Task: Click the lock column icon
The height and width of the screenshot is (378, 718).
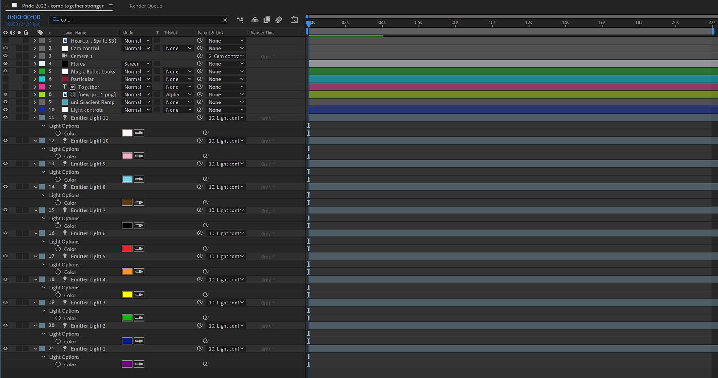Action: (26, 32)
